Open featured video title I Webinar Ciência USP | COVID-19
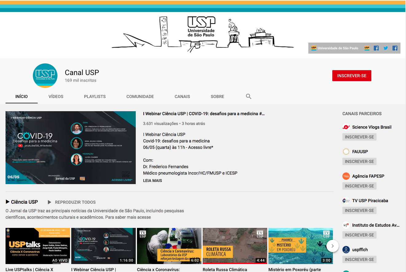Screen dimensions: 406x272 [204, 114]
